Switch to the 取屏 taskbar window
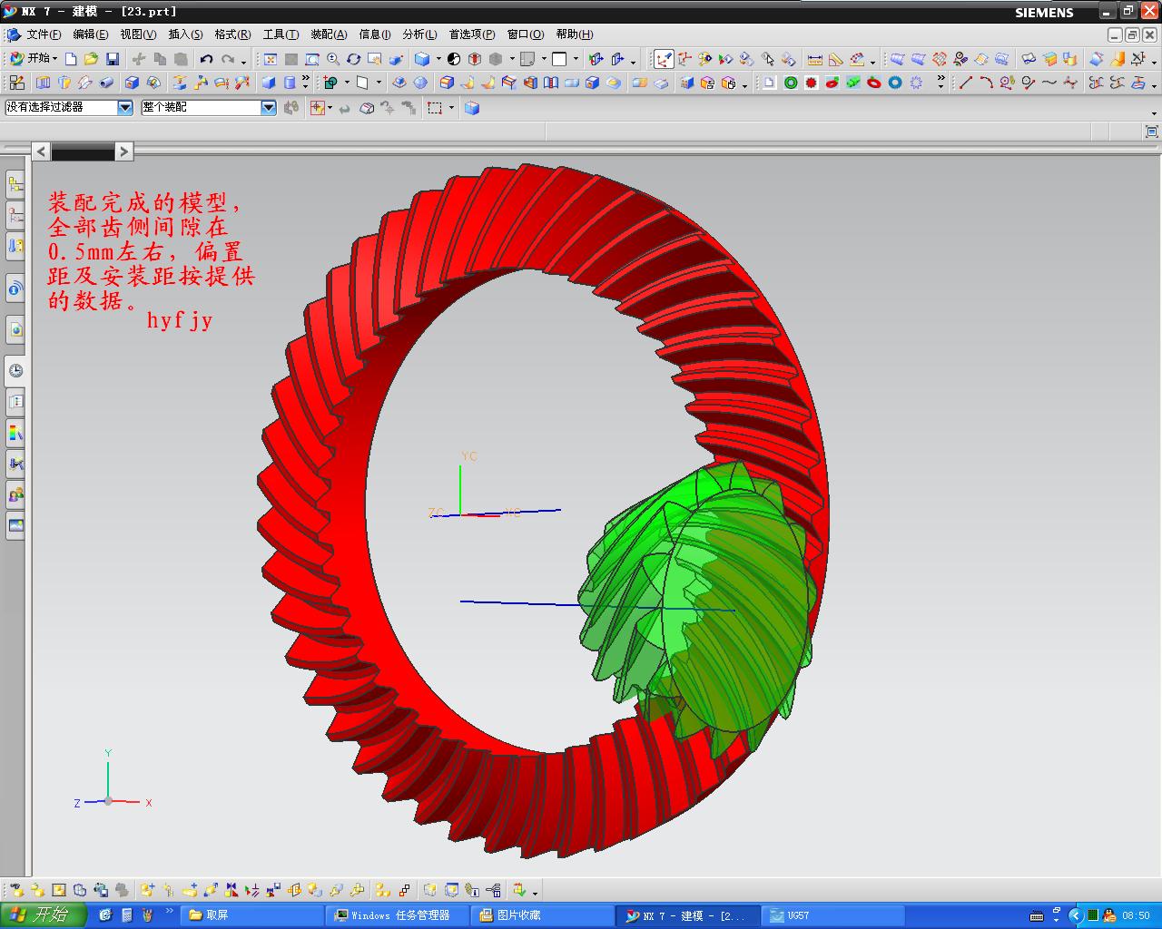1162x929 pixels. pos(251,915)
